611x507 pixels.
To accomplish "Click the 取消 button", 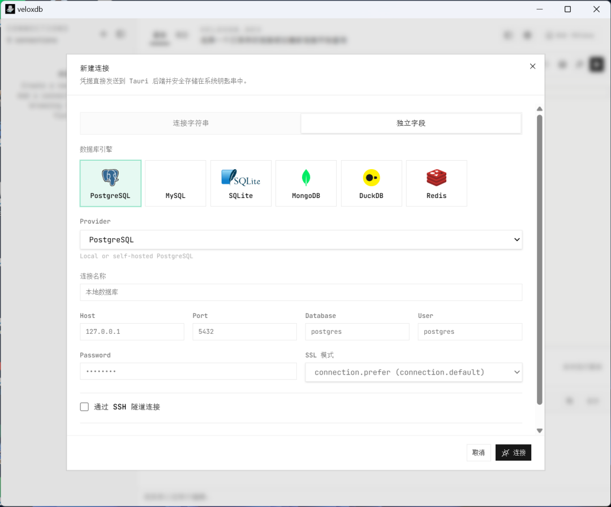I will (479, 453).
